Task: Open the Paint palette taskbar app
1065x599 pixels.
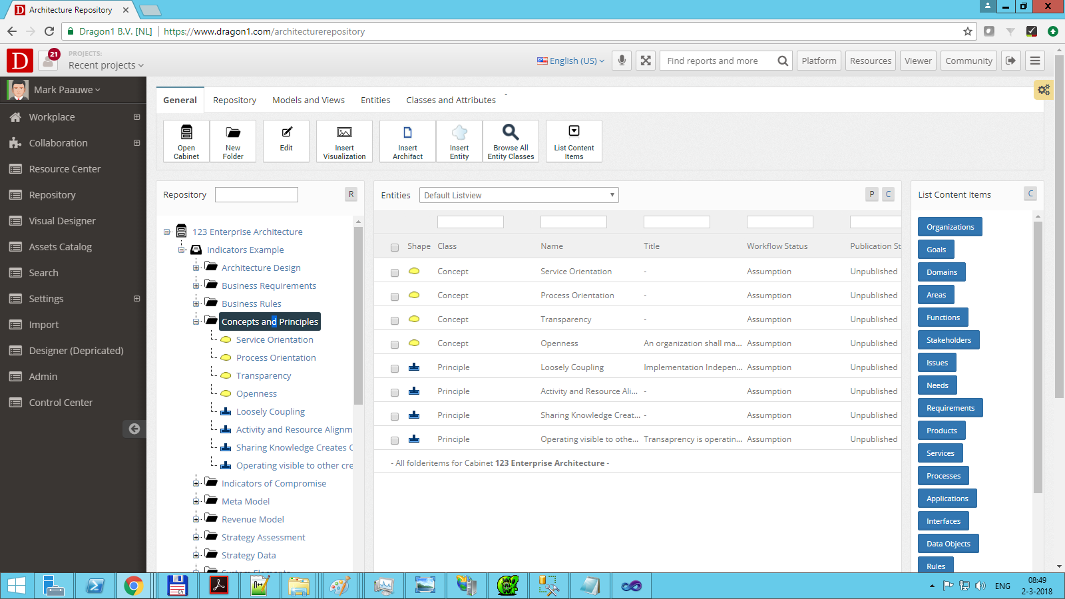Action: coord(340,586)
